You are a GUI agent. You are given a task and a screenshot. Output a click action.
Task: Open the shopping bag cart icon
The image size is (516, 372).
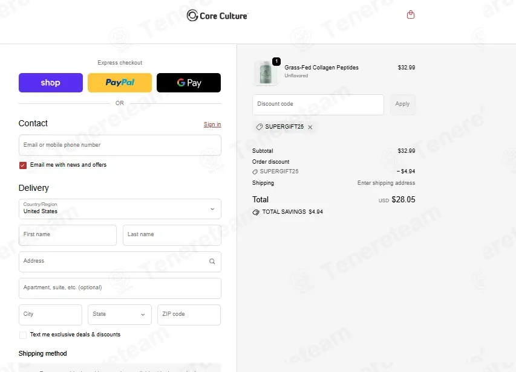click(x=410, y=14)
